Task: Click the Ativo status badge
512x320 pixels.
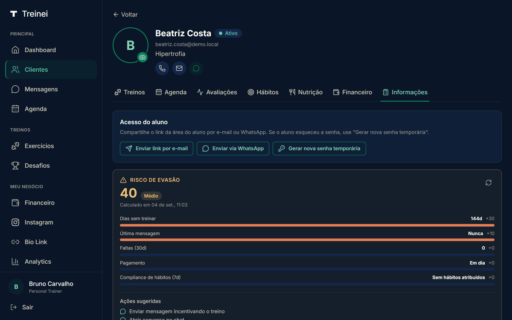Action: [x=228, y=33]
